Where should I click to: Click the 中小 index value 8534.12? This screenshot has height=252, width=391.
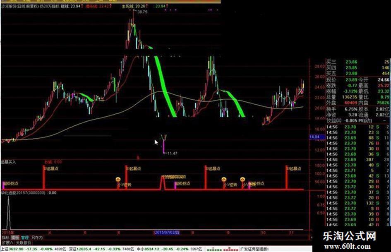[x=152, y=249]
